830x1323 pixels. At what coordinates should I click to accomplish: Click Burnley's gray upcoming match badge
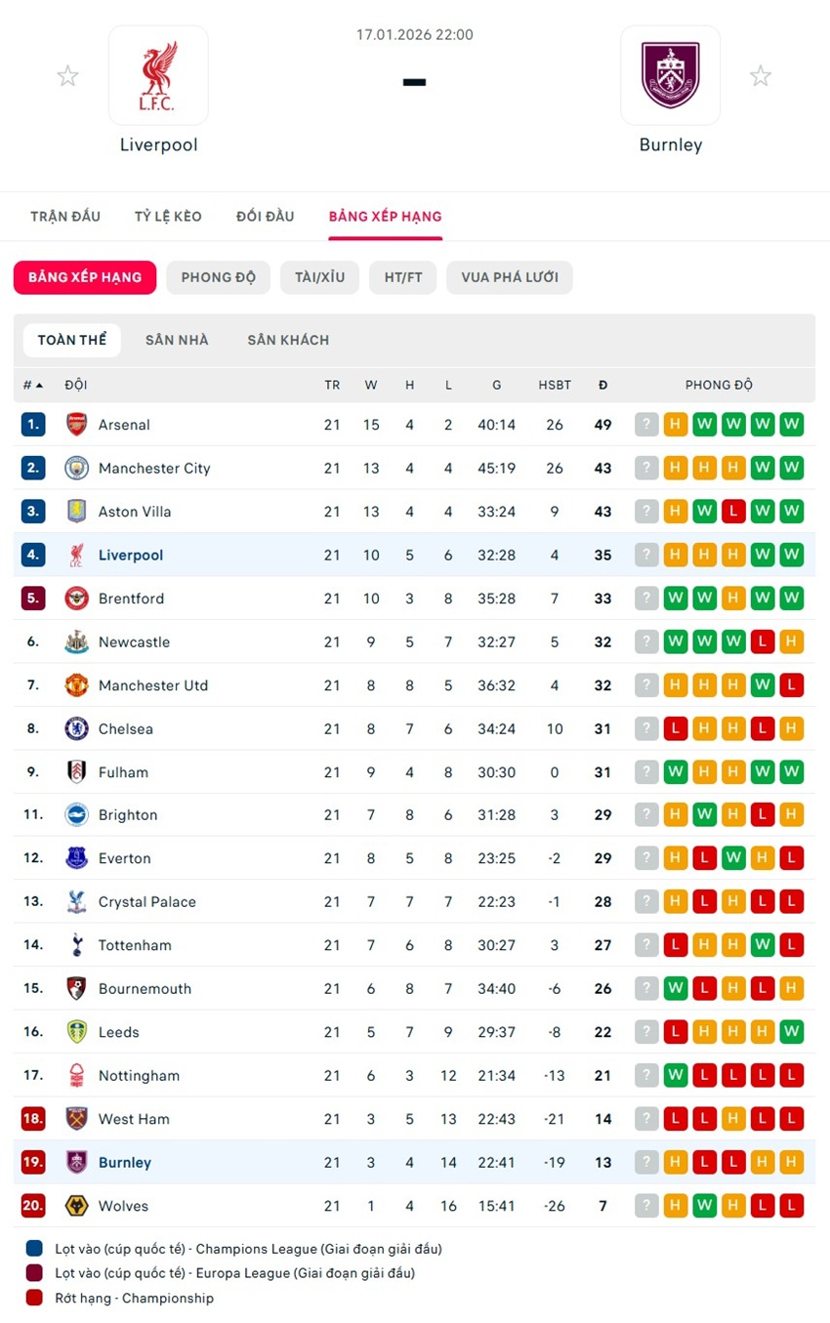tap(646, 1162)
